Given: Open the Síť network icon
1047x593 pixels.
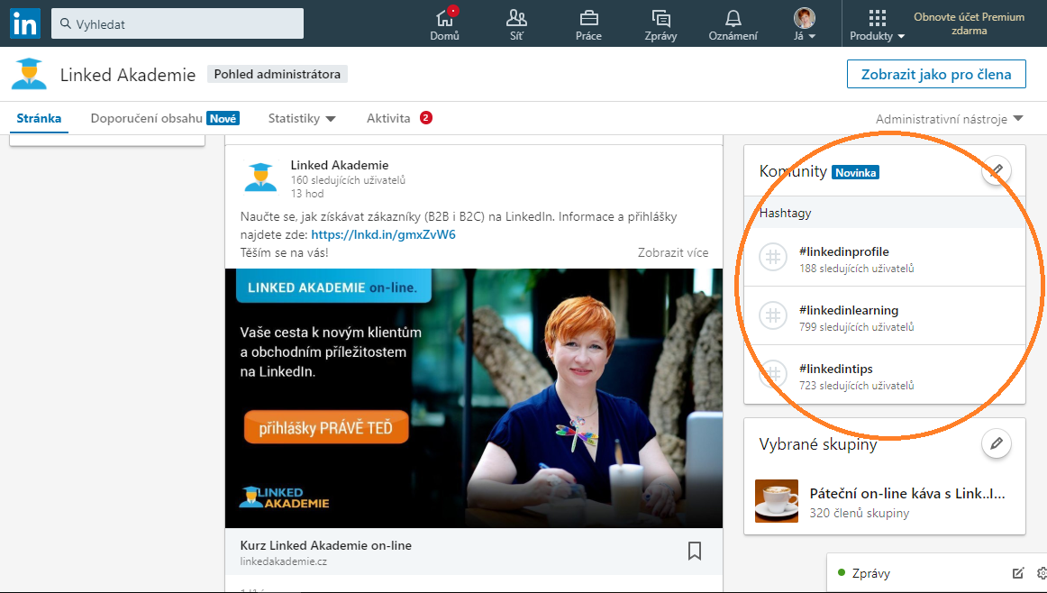Looking at the screenshot, I should tap(516, 24).
